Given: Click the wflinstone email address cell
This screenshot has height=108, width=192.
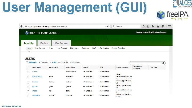Looking at the screenshot, I should coord(124,95).
